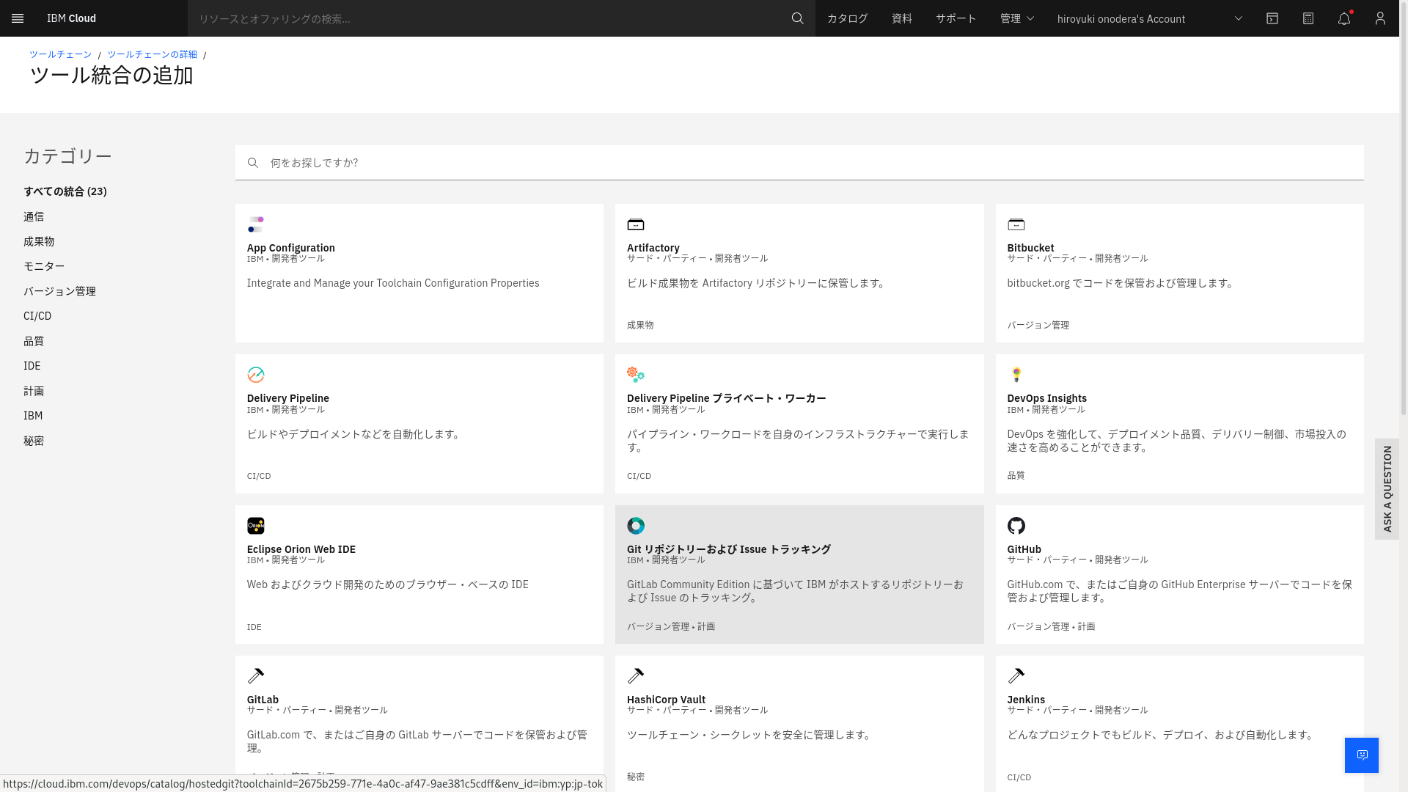
Task: Click the Cloud Shell terminal icon
Action: [1272, 18]
